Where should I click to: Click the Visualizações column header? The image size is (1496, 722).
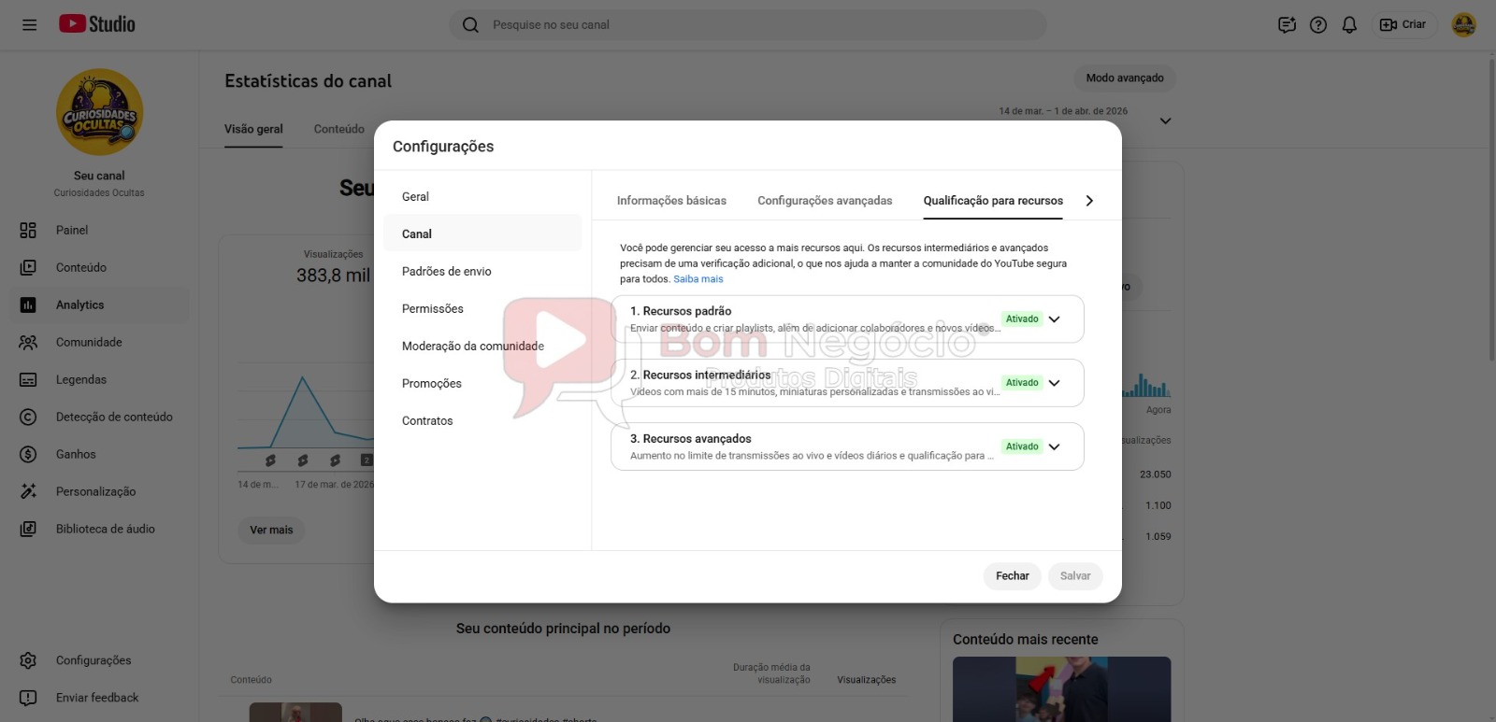867,680
